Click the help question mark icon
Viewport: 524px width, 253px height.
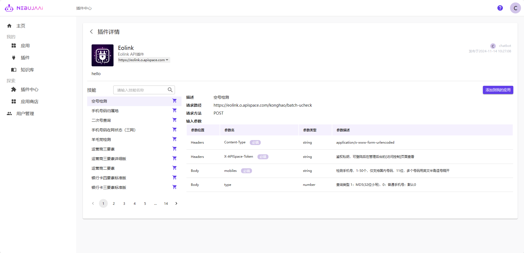500,8
